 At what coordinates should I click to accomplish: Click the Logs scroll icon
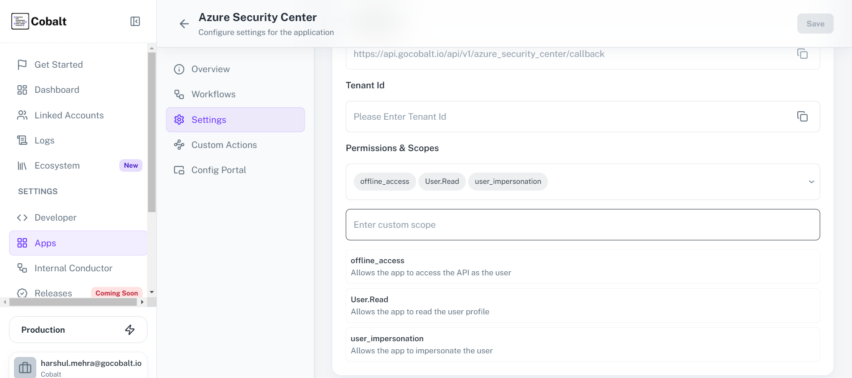tap(22, 140)
